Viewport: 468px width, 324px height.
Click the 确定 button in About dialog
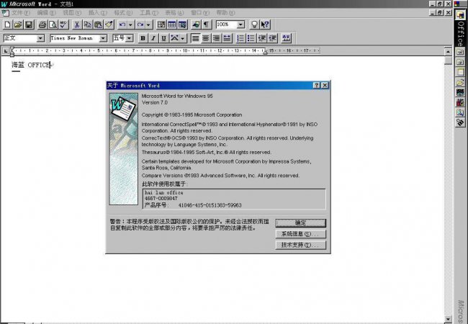(x=300, y=223)
